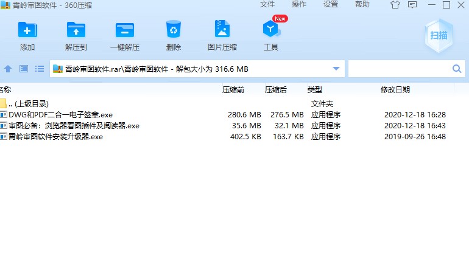Viewport: 469px width, 273px height.
Task: Click the 扫描 (Scan) shield button
Action: click(439, 35)
